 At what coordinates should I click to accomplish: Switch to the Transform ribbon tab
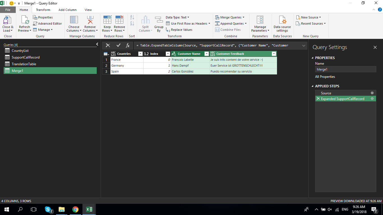pos(43,10)
